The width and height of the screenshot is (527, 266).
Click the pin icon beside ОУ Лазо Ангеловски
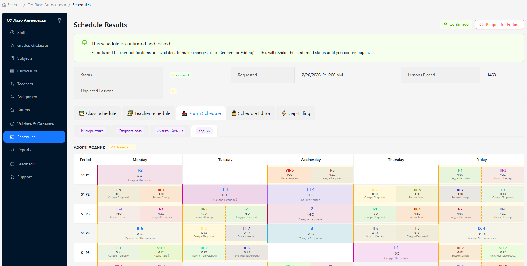(x=60, y=20)
